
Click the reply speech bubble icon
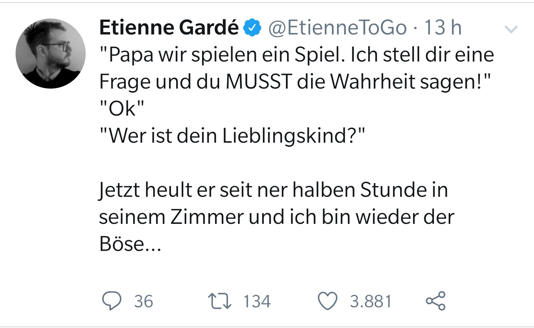112,301
